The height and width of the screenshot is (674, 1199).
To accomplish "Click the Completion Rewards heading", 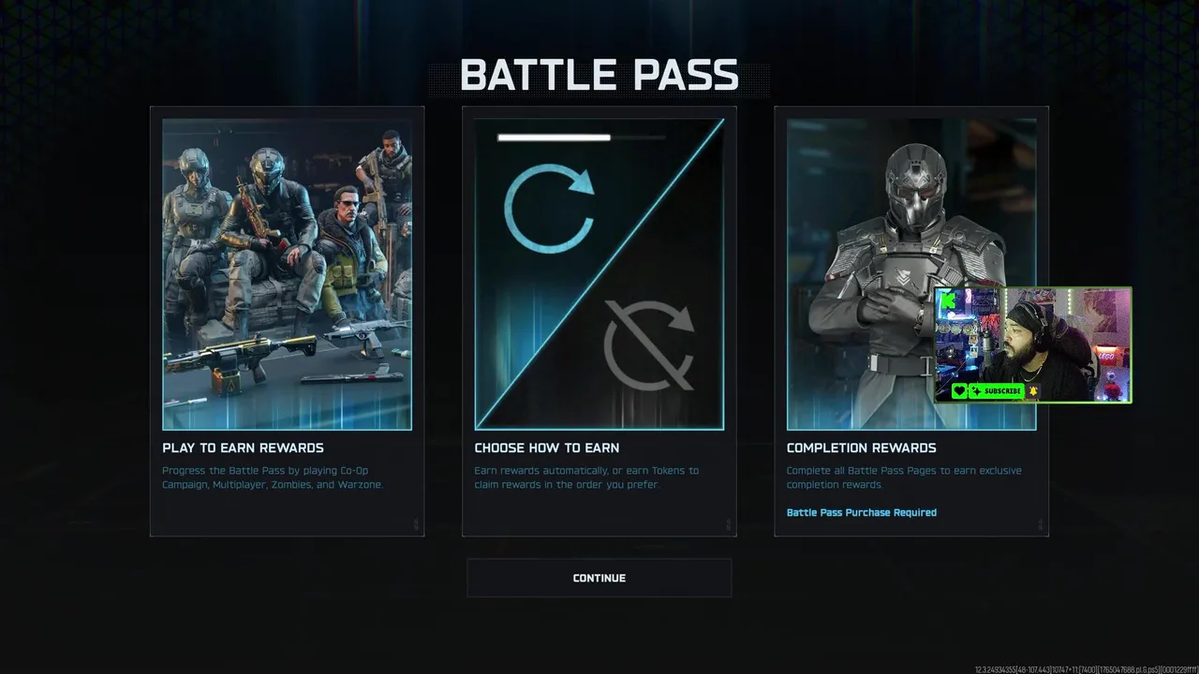I will click(862, 447).
